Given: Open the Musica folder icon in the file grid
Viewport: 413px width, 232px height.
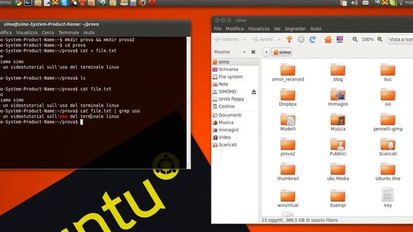Looking at the screenshot, I should (337, 122).
